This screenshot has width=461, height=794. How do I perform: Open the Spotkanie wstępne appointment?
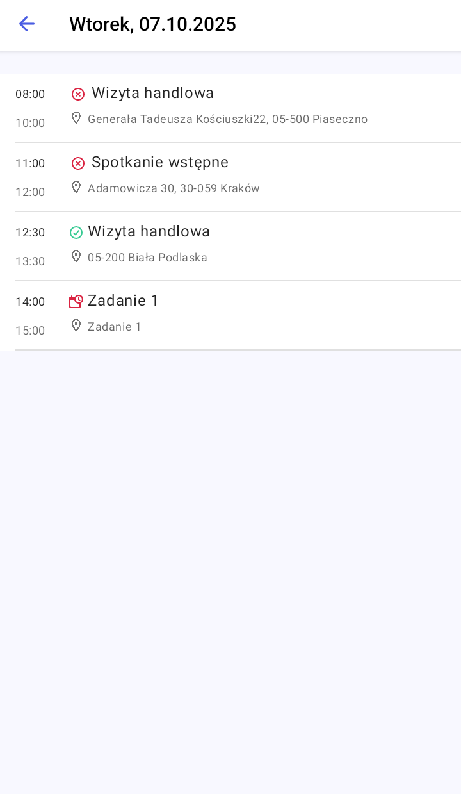[x=160, y=163]
